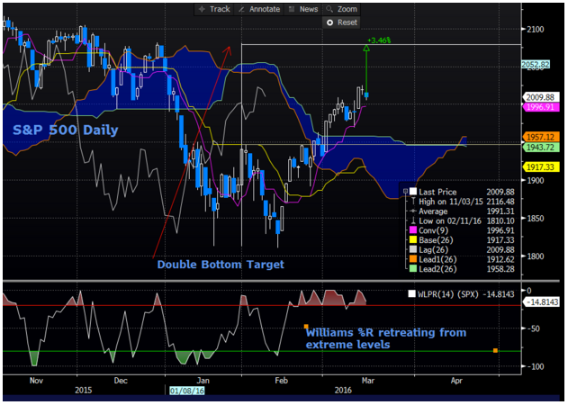
Task: Click the S&P 500 Daily annotation
Action: [66, 130]
